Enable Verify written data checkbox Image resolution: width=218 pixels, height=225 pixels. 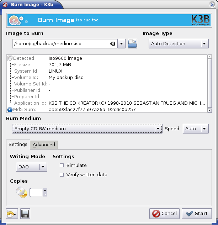point(62,175)
